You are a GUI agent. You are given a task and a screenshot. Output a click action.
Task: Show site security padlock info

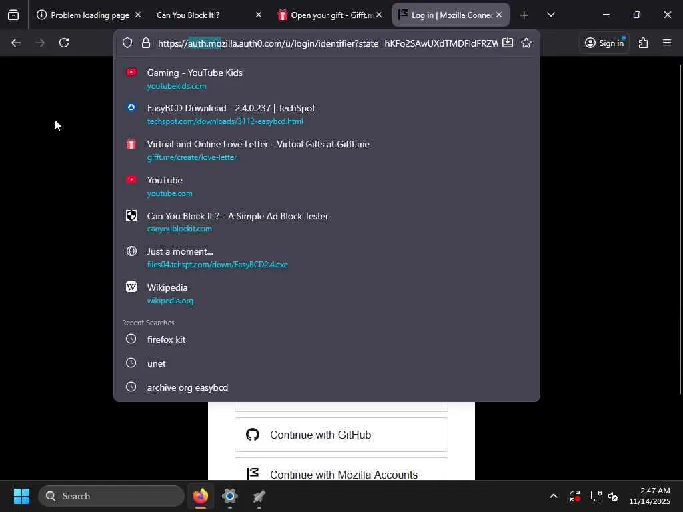click(x=146, y=43)
